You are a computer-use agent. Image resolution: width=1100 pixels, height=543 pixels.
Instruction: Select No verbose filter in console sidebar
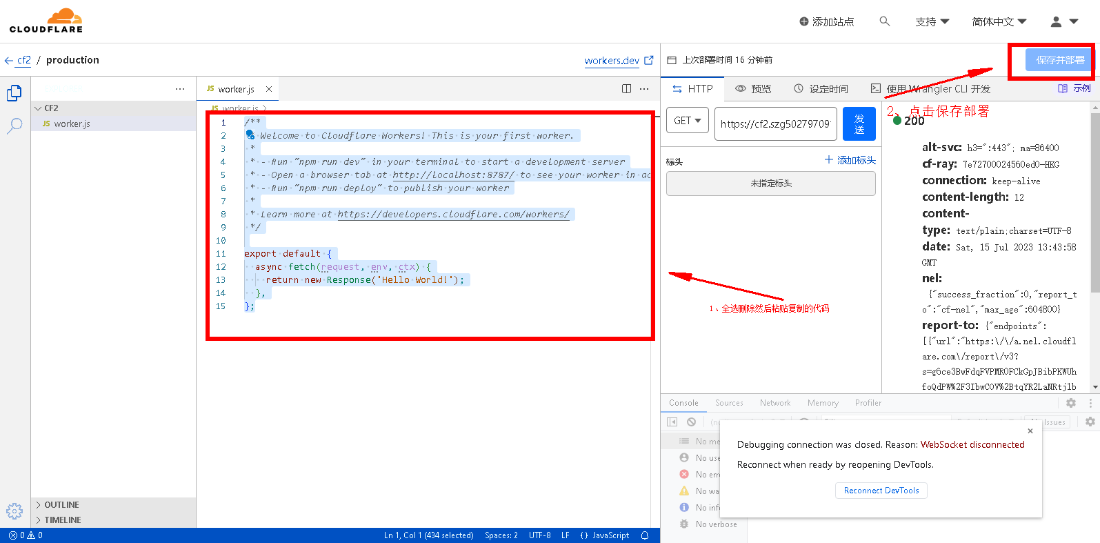(x=703, y=524)
